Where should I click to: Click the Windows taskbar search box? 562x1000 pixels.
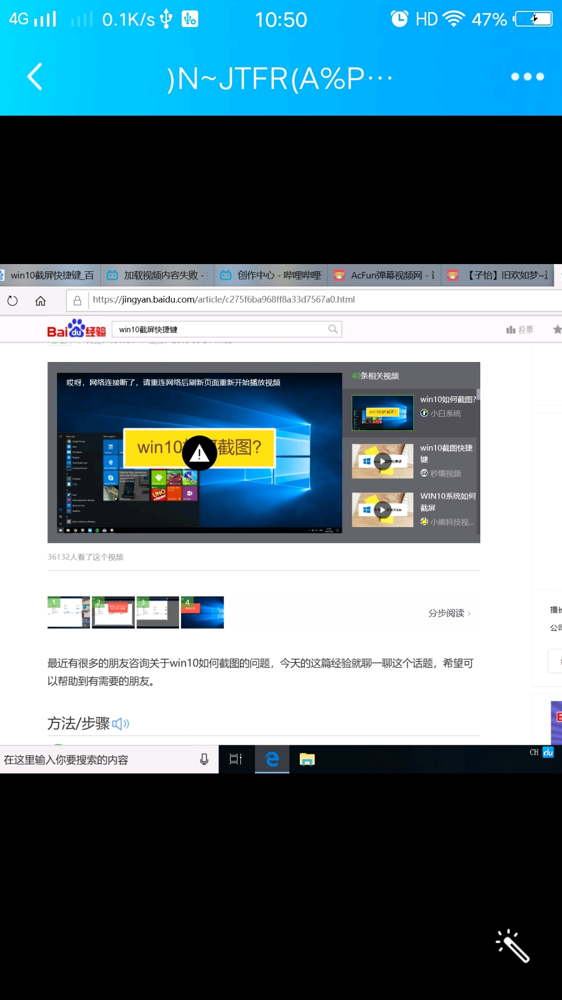109,759
